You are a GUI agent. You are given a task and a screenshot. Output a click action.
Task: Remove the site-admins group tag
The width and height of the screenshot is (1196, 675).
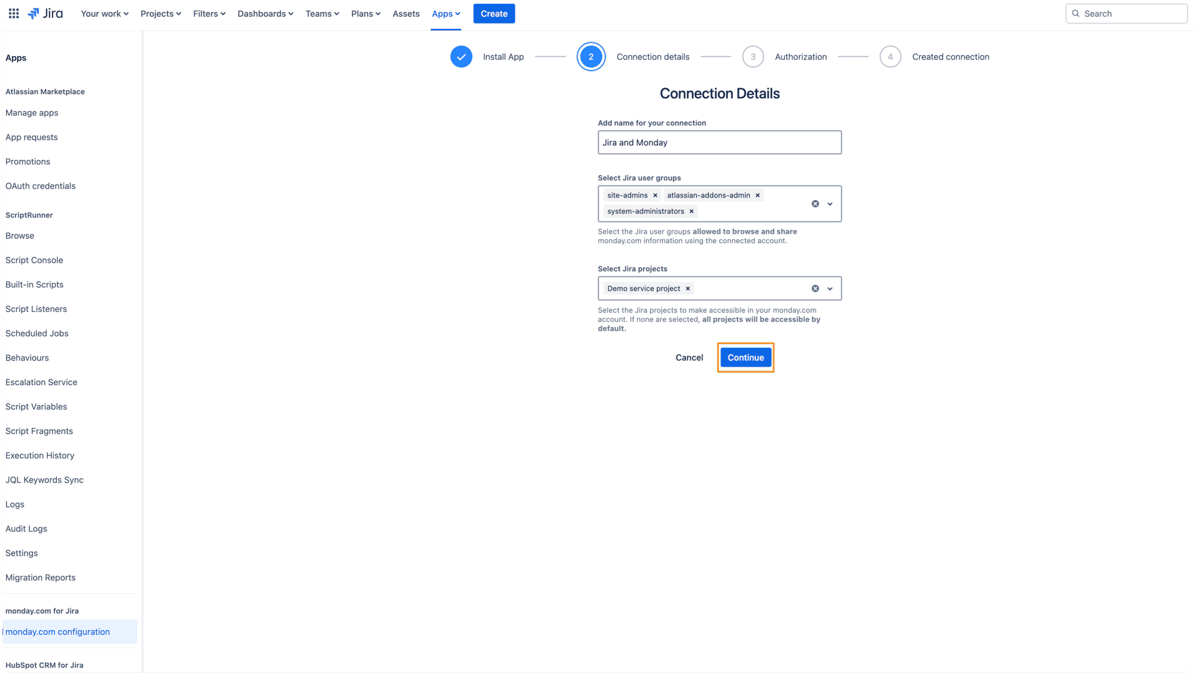[x=655, y=196]
